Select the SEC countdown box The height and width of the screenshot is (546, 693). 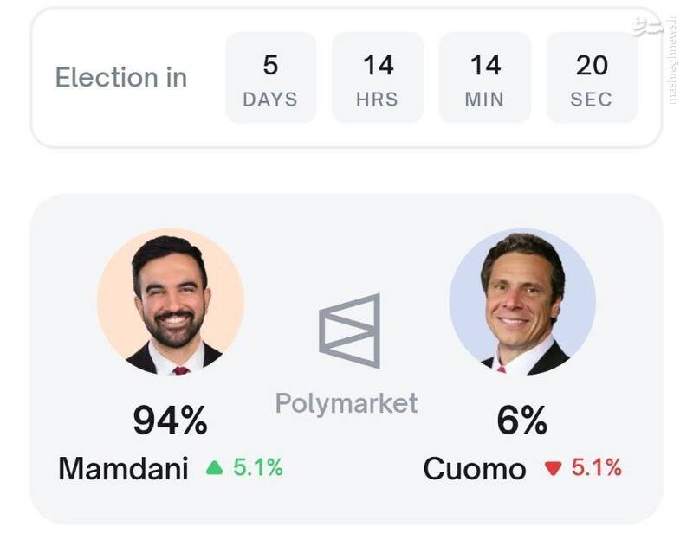click(592, 78)
